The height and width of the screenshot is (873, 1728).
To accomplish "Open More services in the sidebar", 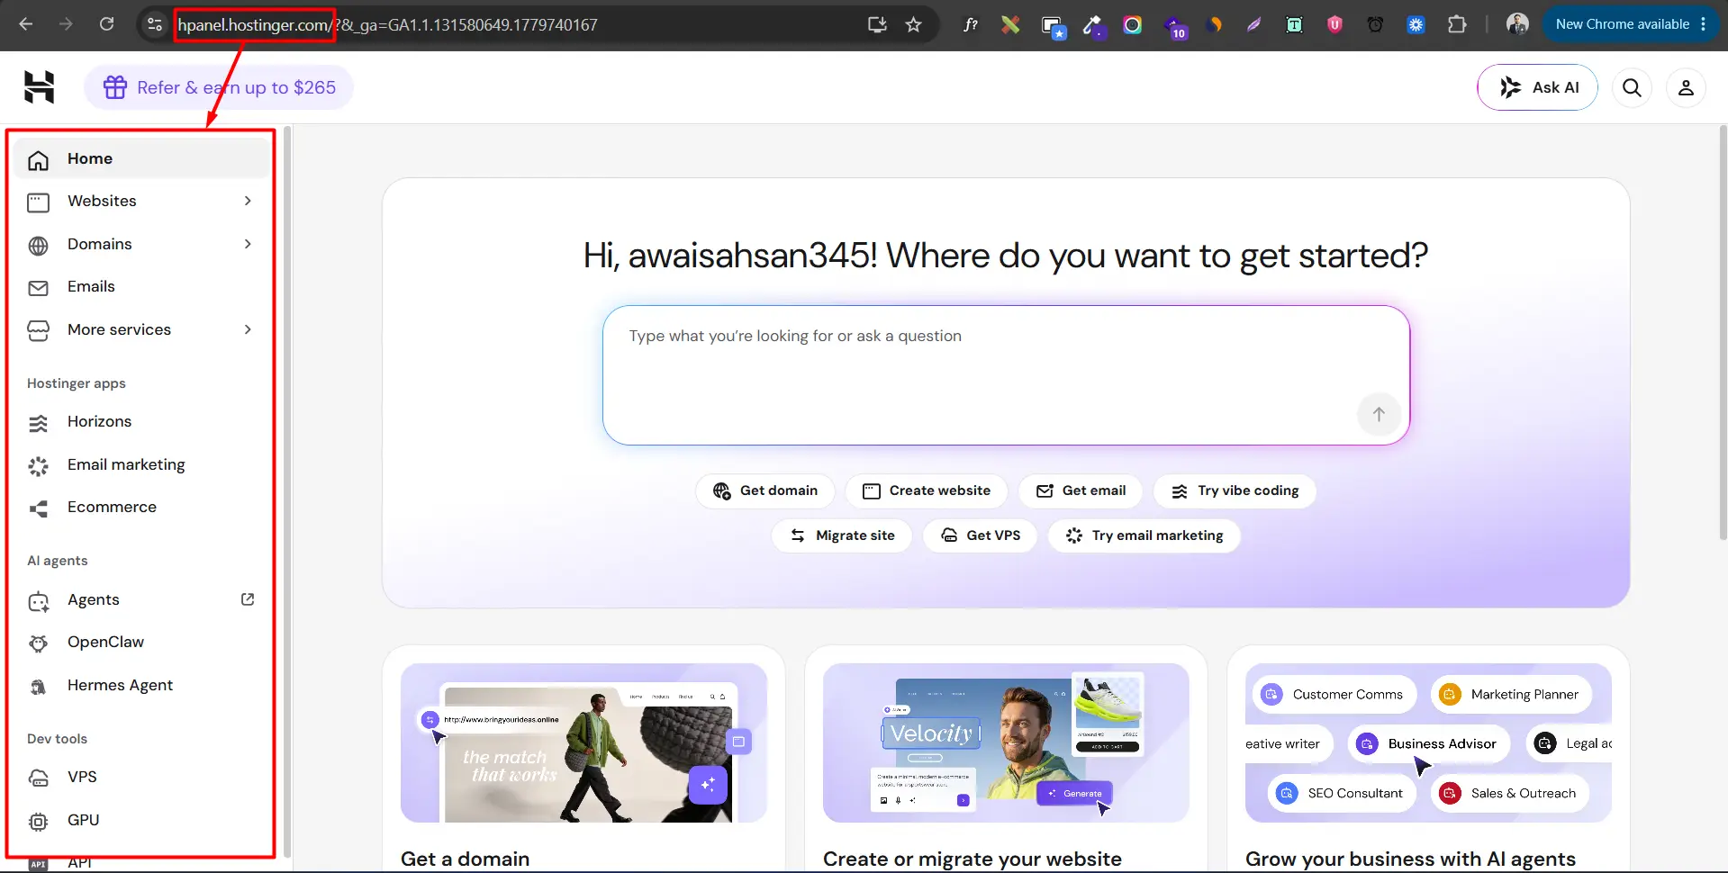I will 141,329.
